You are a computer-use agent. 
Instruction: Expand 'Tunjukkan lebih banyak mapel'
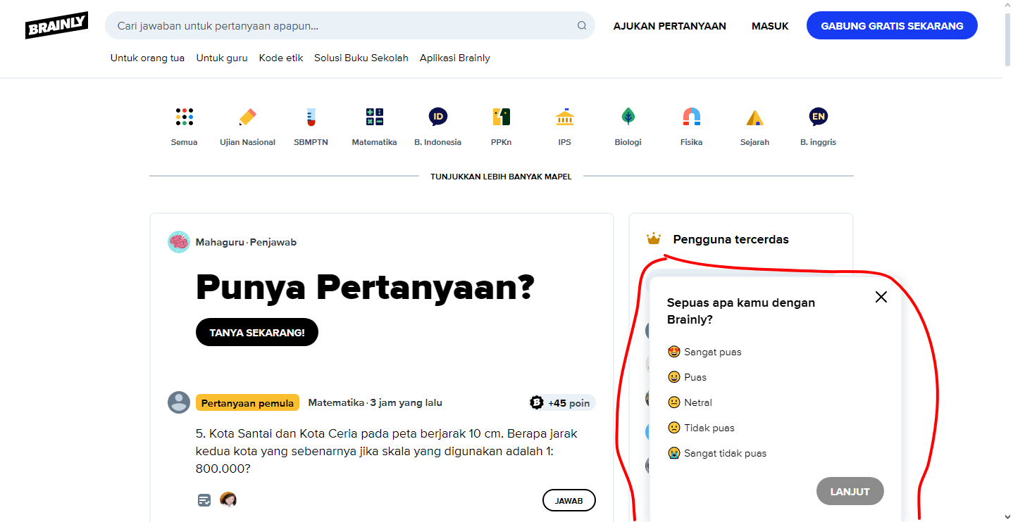[501, 177]
